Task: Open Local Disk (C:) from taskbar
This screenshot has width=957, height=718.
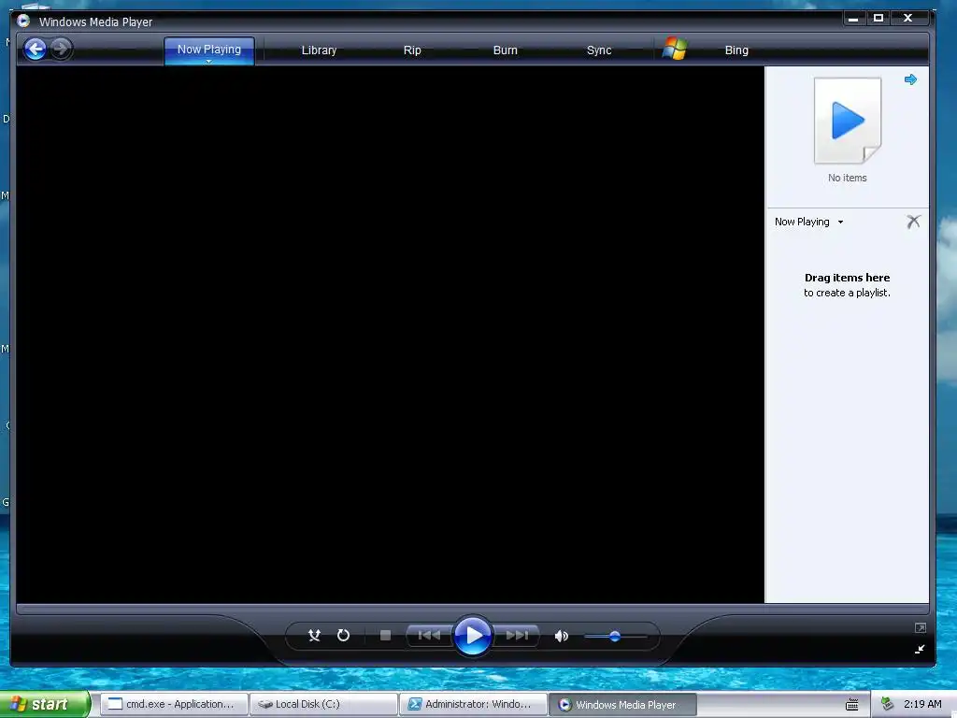Action: point(323,704)
